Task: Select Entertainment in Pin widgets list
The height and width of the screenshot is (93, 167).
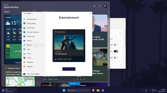Action: tap(33, 19)
